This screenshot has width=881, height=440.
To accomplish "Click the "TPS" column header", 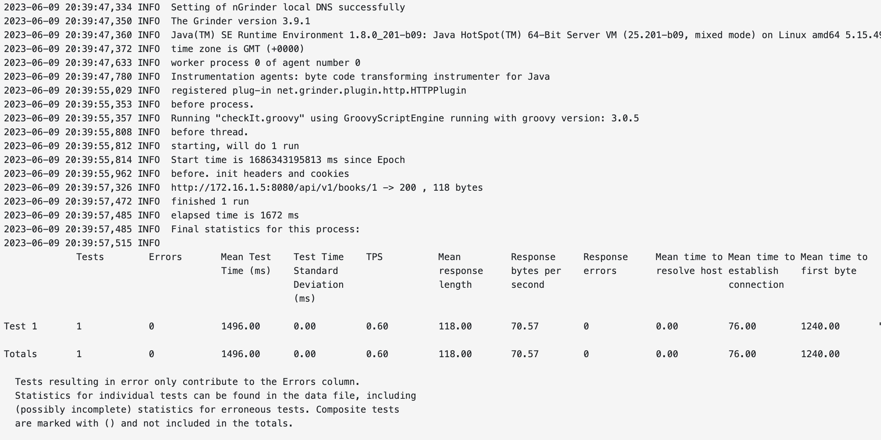I will point(374,257).
